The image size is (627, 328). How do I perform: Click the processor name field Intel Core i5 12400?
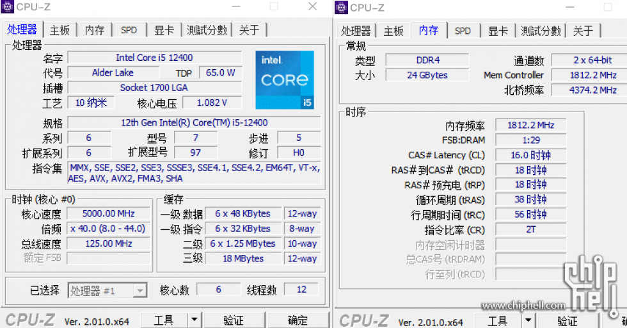(x=154, y=58)
